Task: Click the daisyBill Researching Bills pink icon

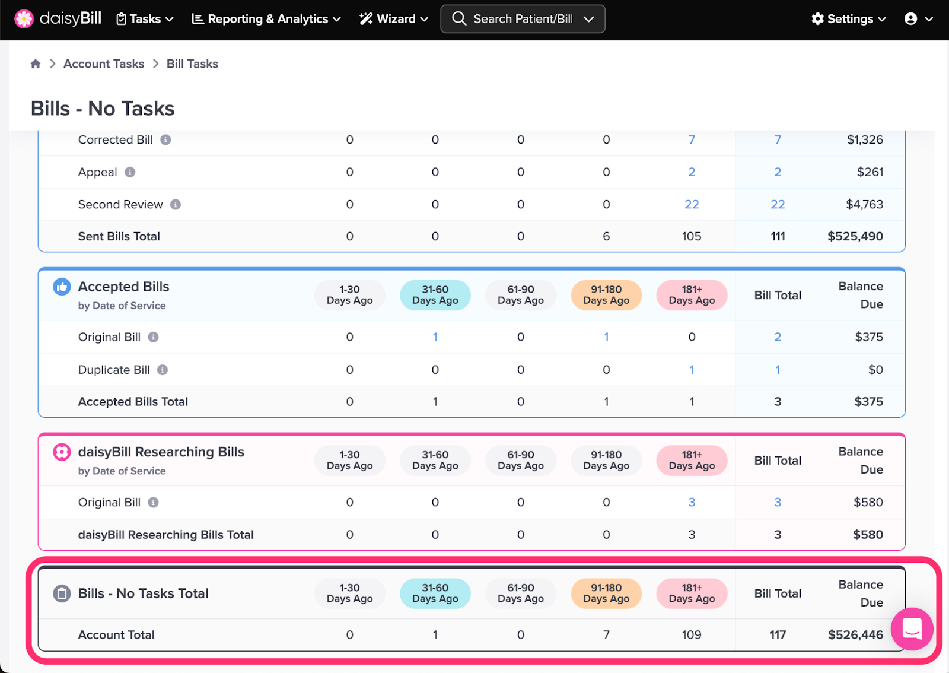Action: (62, 452)
